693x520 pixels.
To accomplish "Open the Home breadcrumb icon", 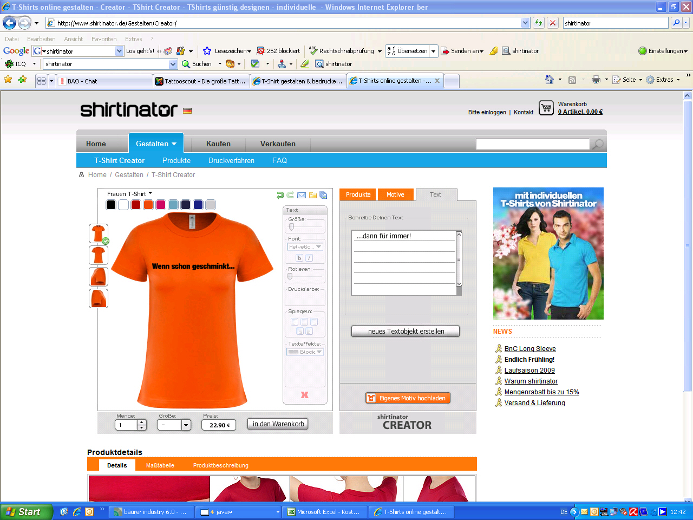I will click(82, 174).
